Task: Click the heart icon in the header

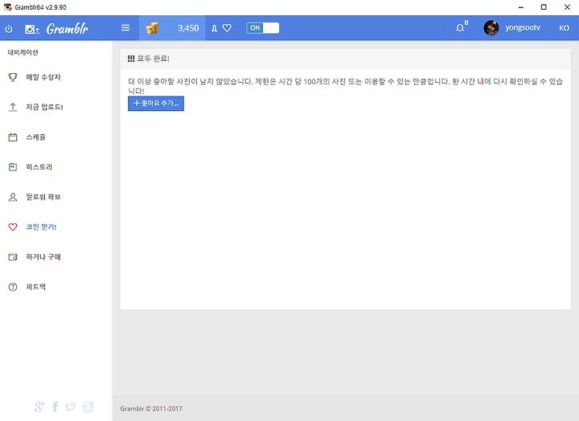Action: [x=227, y=28]
